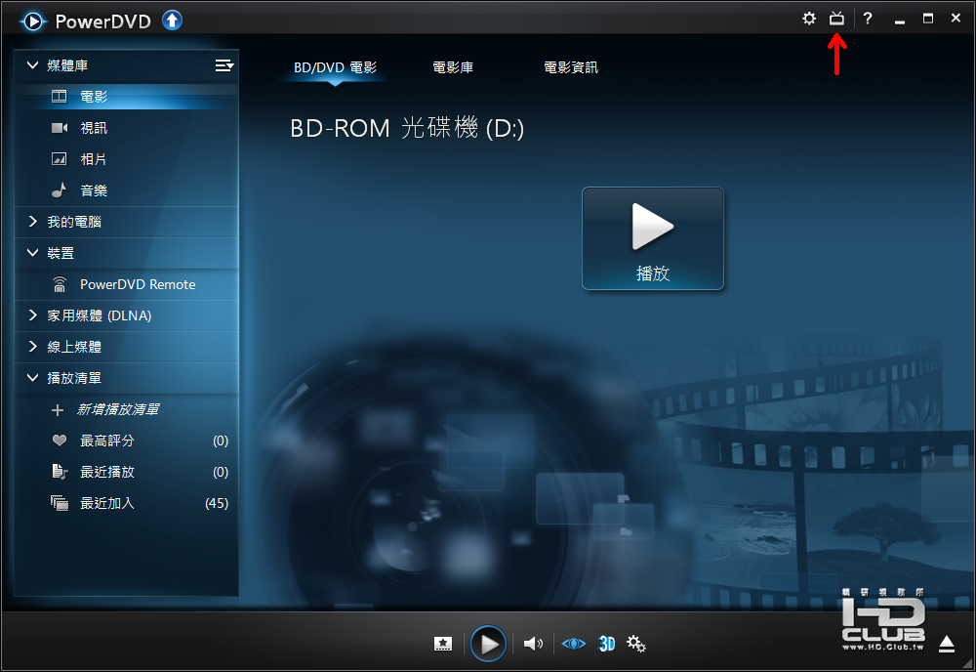Click 新增播放清單 to add a playlist
The height and width of the screenshot is (672, 976).
coord(118,409)
